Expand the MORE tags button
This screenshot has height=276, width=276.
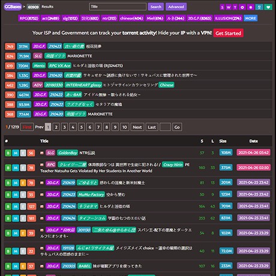pos(250,18)
